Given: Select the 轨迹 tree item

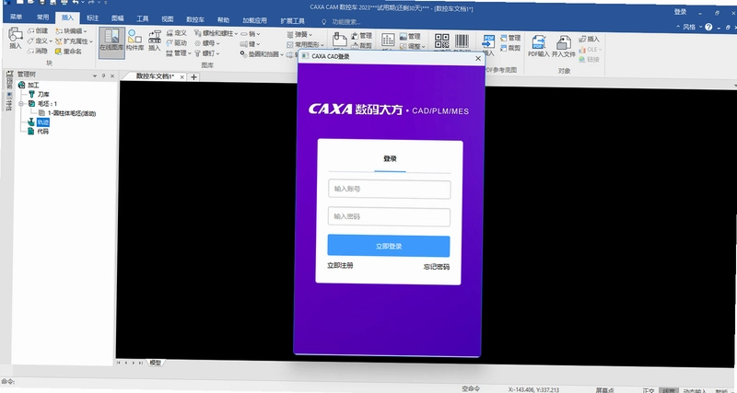Looking at the screenshot, I should click(42, 122).
